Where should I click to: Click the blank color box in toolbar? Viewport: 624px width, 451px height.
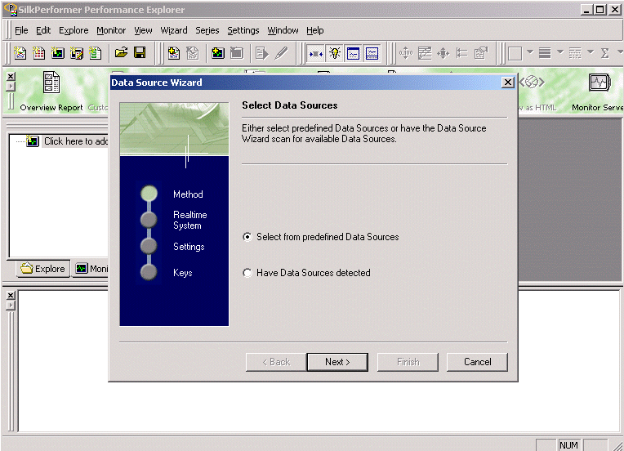pos(515,53)
